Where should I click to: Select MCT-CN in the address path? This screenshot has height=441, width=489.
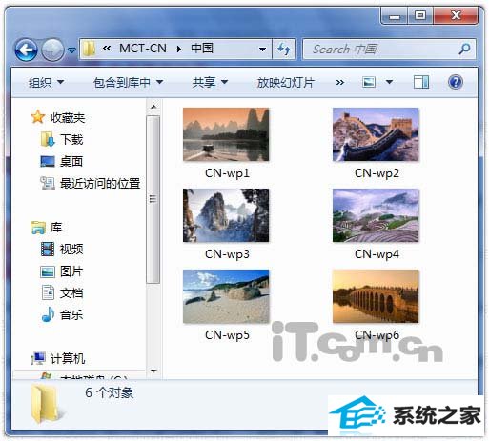[x=143, y=49]
